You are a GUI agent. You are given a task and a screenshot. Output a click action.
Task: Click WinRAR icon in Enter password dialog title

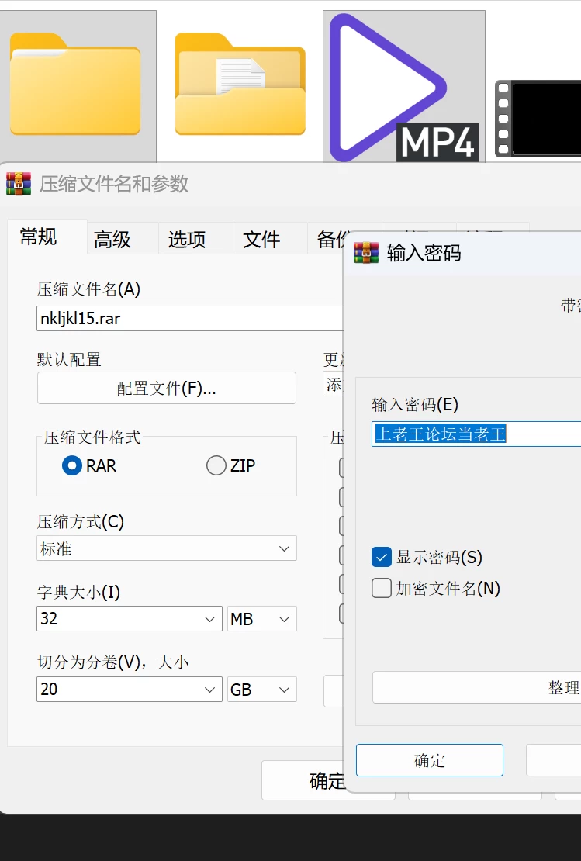[x=366, y=253]
